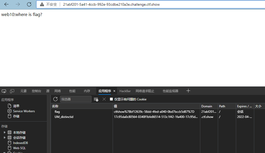Select the flag cookie row
This screenshot has width=265, height=153.
tap(57, 112)
